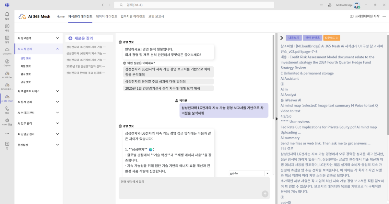
Task: Click the 2025년 1월 건설경기실사 suggestion
Action: click(x=169, y=88)
